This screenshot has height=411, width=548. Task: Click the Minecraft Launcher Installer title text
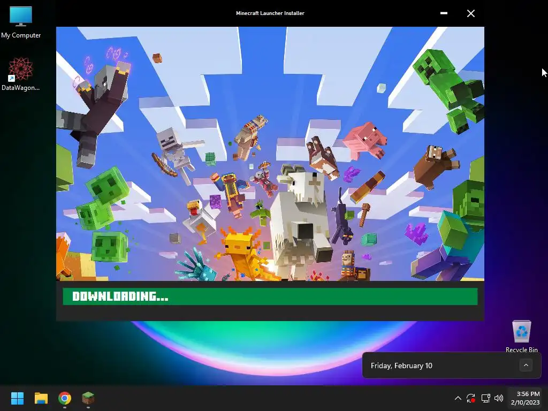pos(270,13)
